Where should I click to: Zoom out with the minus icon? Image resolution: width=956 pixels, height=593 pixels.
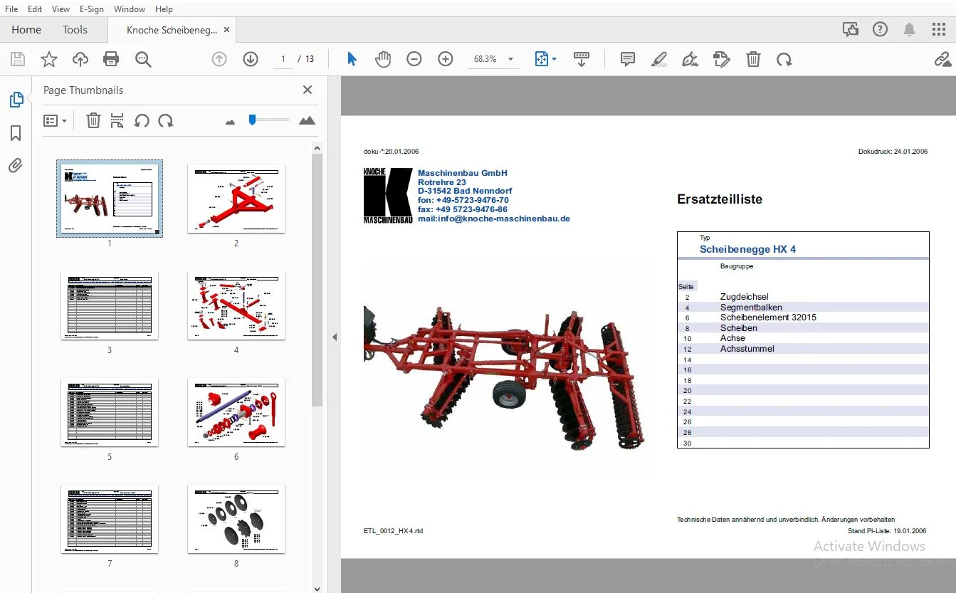(414, 59)
